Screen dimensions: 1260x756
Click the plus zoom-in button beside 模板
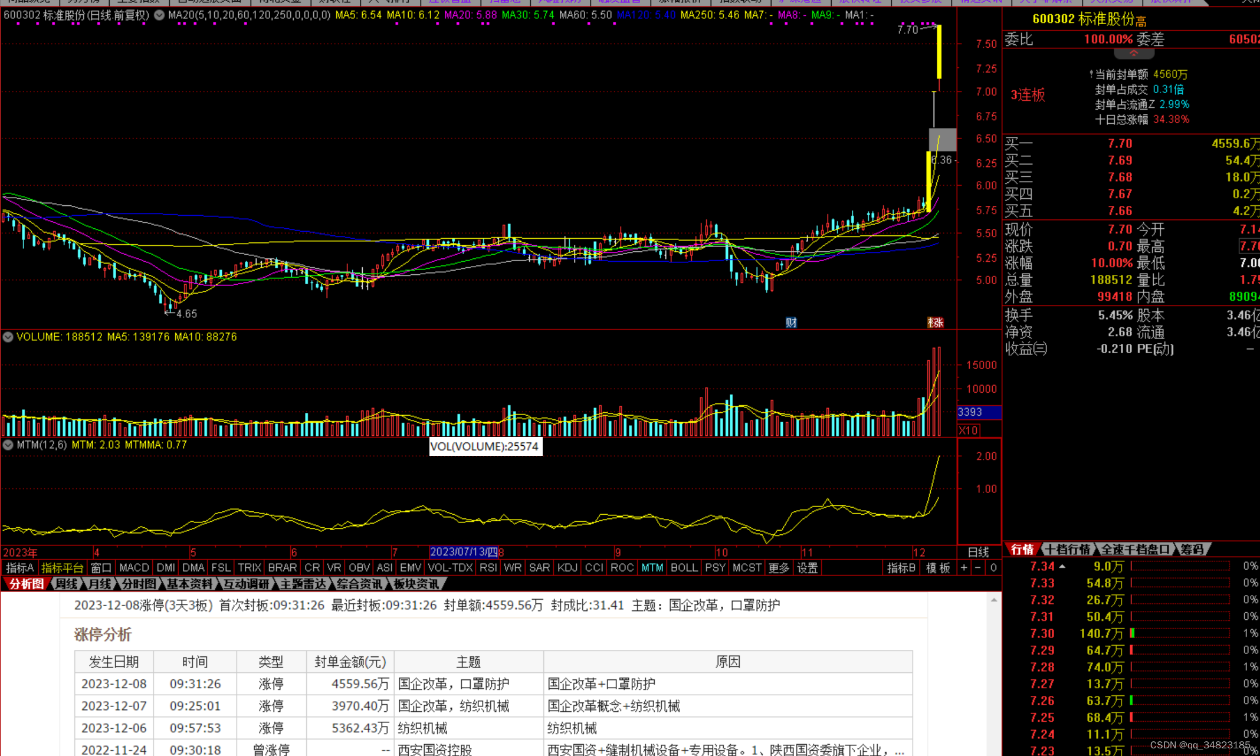point(964,567)
